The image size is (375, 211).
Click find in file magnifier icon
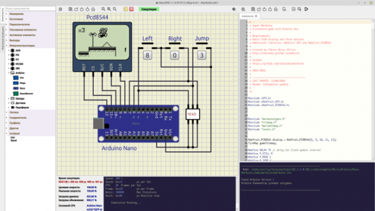pos(284,9)
